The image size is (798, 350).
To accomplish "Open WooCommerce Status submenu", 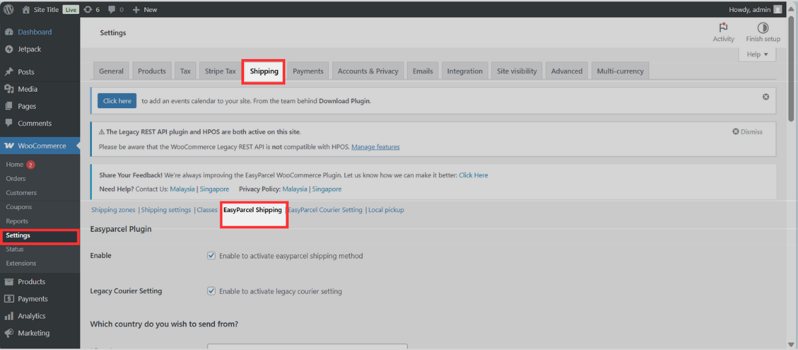I will pyautogui.click(x=15, y=249).
